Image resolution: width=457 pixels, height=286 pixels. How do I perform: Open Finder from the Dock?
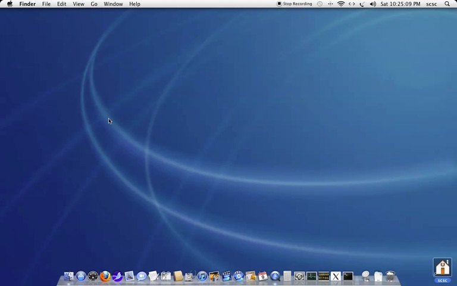pos(69,276)
